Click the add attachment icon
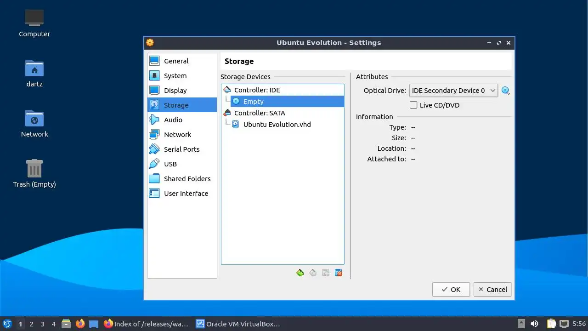 click(326, 273)
